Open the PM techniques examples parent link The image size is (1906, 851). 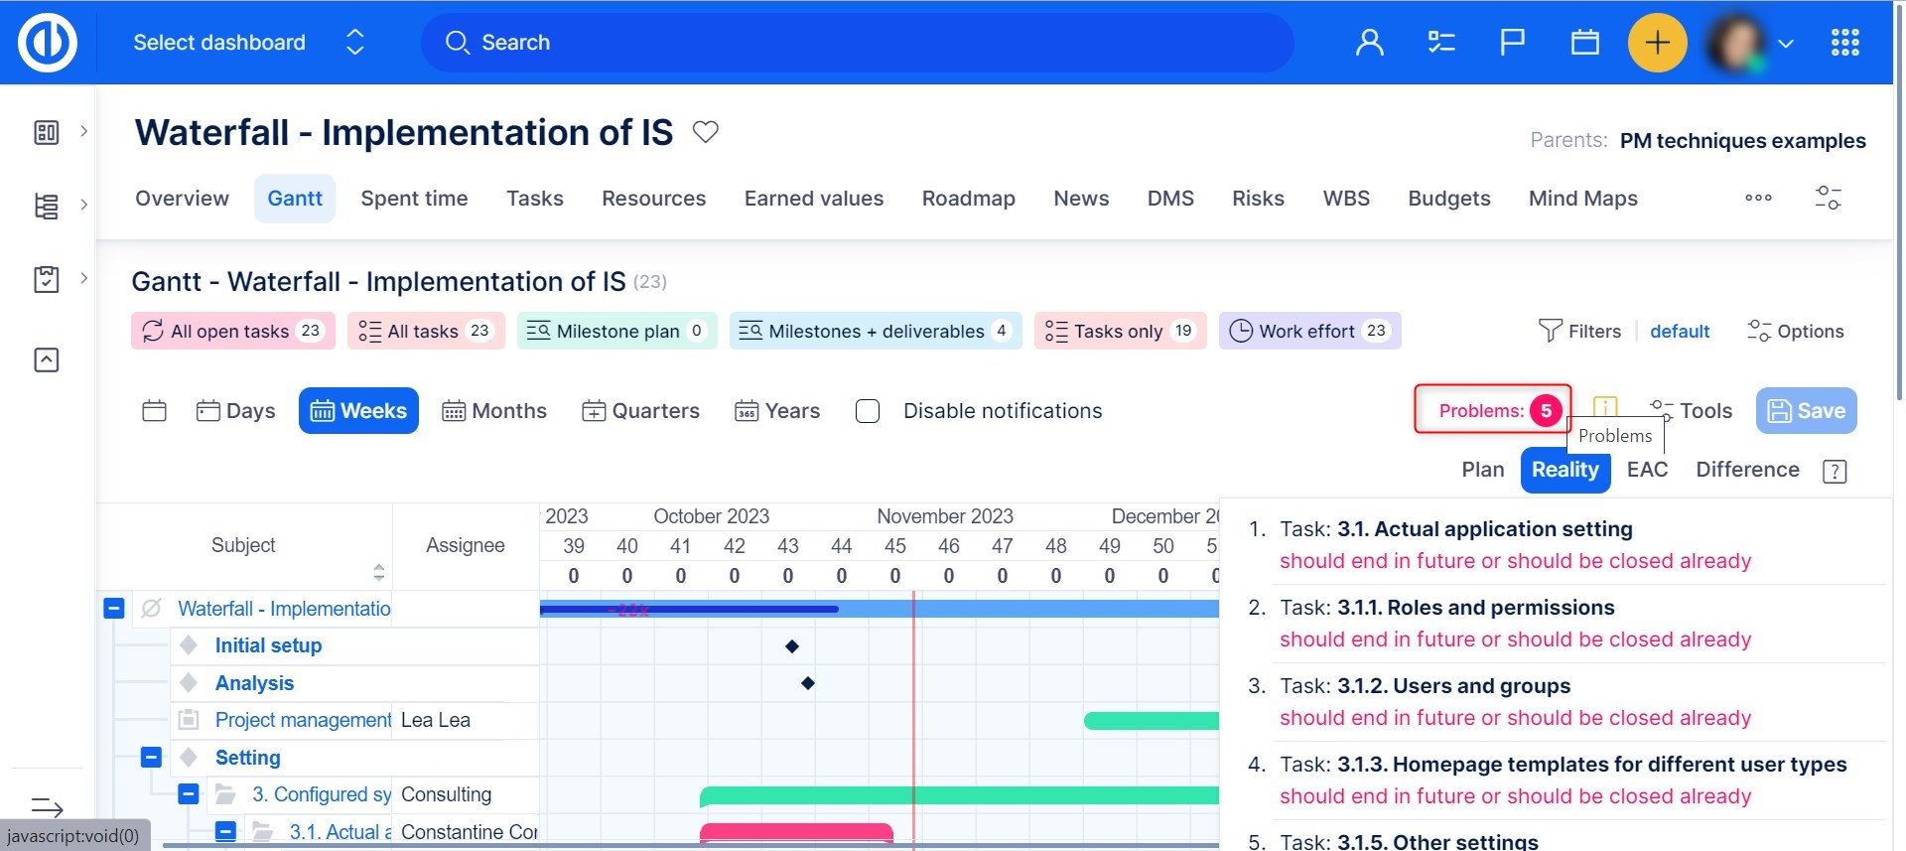point(1742,141)
